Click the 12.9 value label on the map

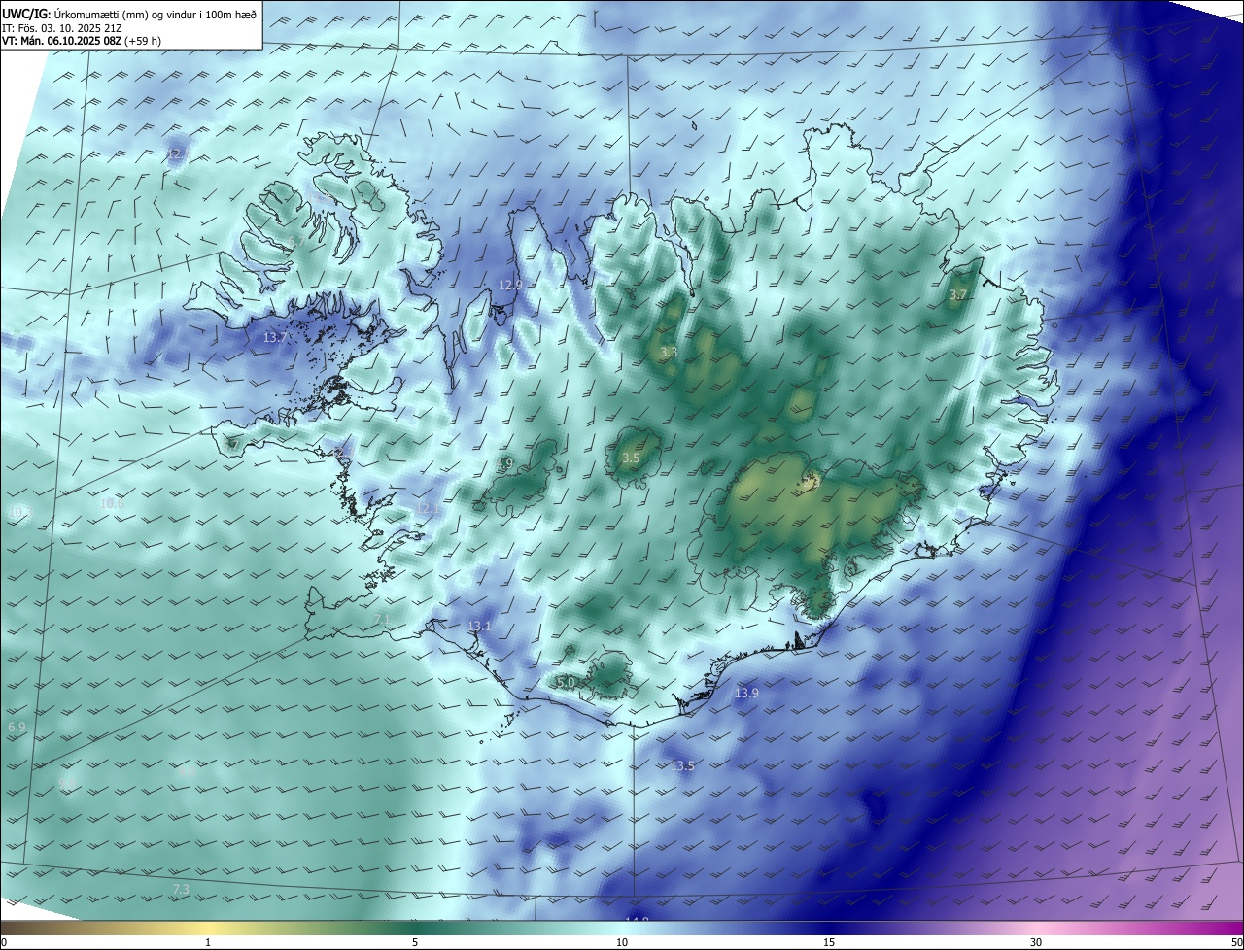coord(510,286)
